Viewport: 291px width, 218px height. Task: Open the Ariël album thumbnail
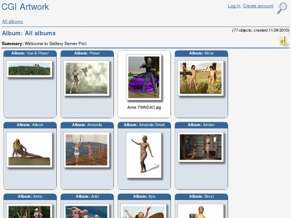(x=86, y=211)
